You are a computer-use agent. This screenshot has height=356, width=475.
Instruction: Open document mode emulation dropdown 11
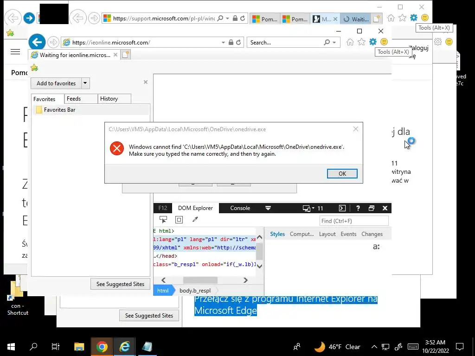click(313, 208)
